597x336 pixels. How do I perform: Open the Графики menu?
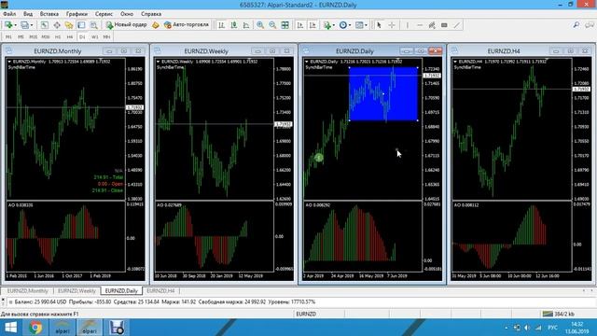click(76, 14)
